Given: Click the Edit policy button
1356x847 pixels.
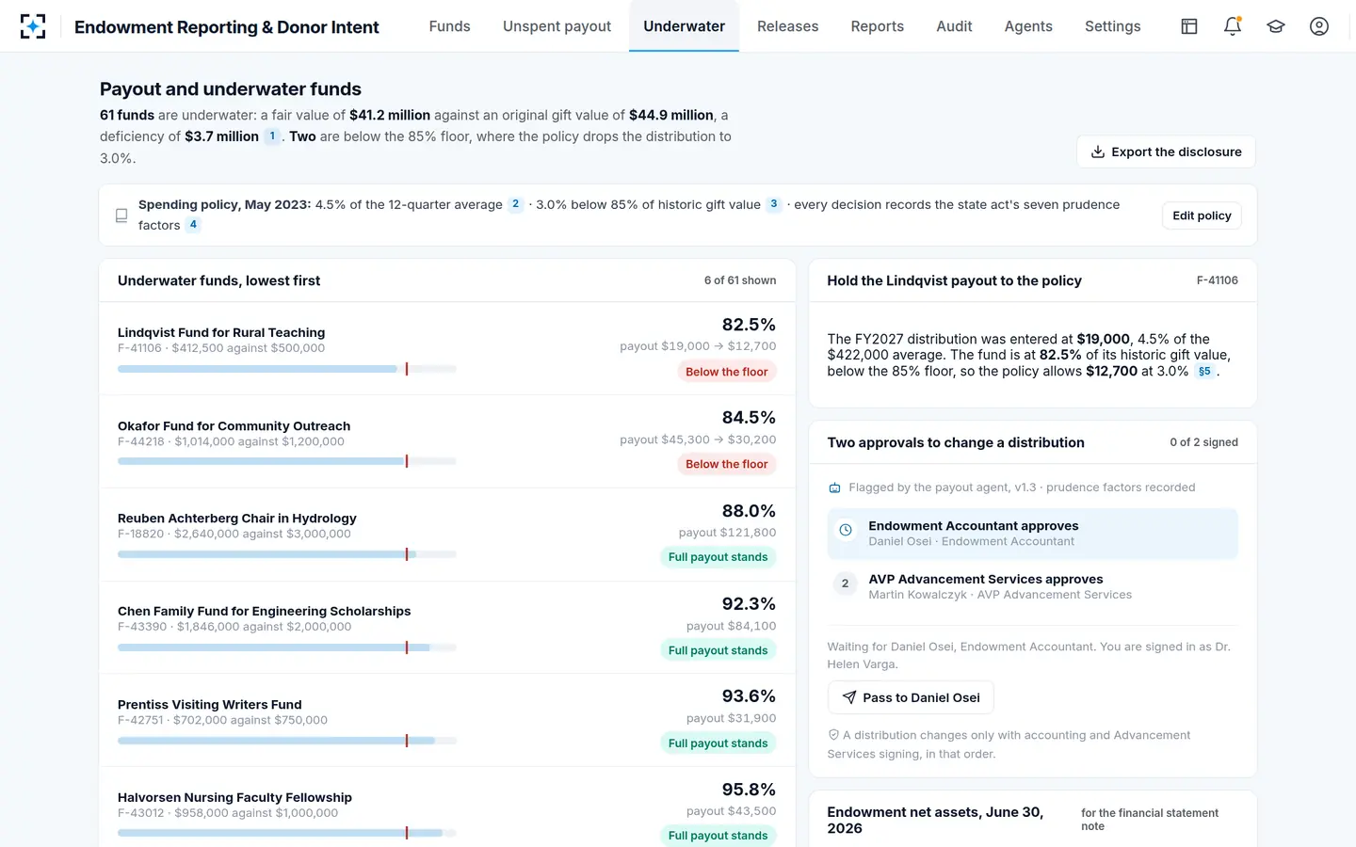Looking at the screenshot, I should pyautogui.click(x=1202, y=216).
